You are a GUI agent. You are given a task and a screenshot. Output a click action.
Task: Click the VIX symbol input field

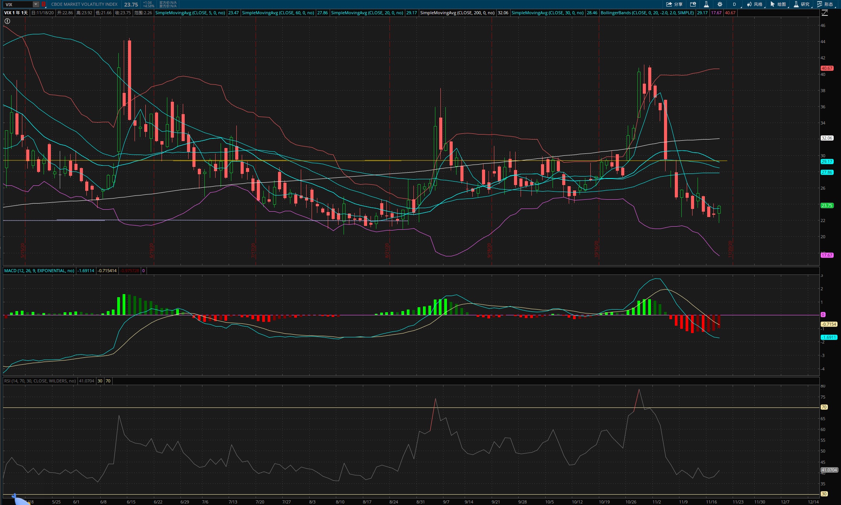click(18, 4)
